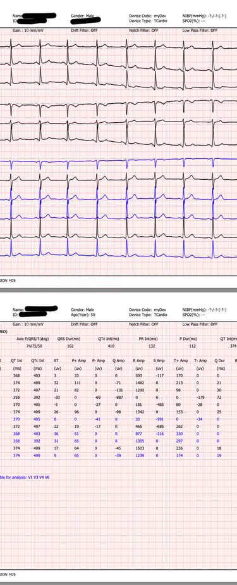237x585 pixels.
Task: Select the T+ Amp value '213'
Action: 179,382
